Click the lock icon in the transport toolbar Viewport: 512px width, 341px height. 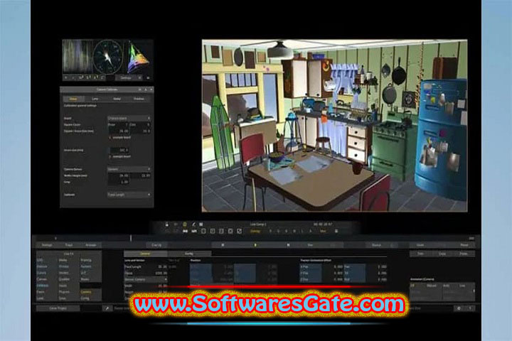[167, 224]
